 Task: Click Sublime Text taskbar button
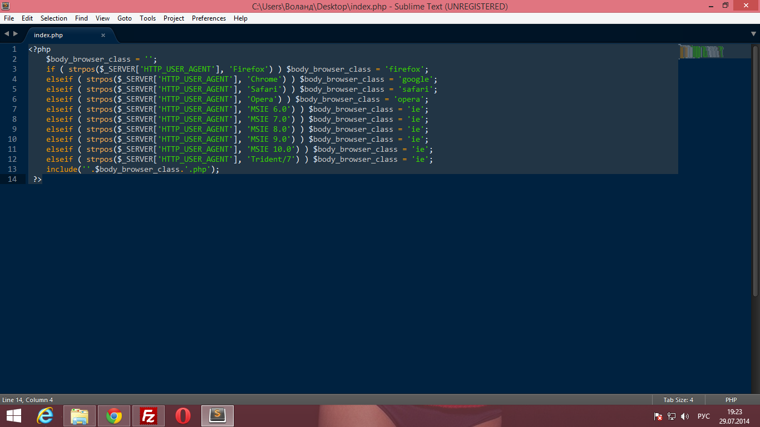(218, 416)
